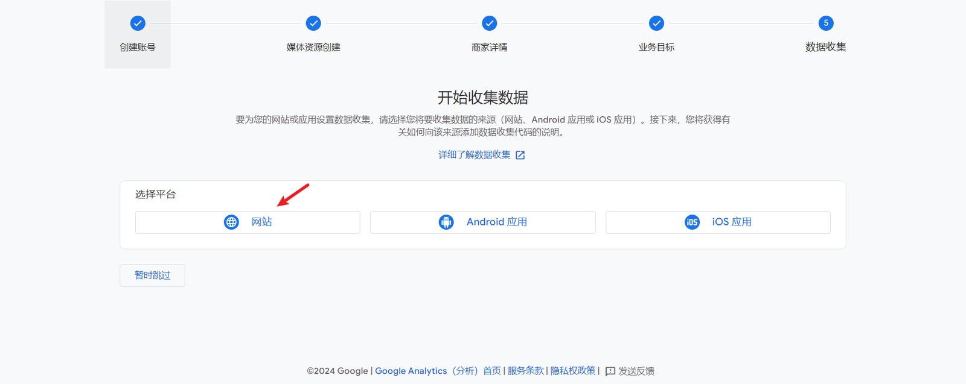
Task: Open the 详细了解数据收集 link
Action: click(x=475, y=155)
